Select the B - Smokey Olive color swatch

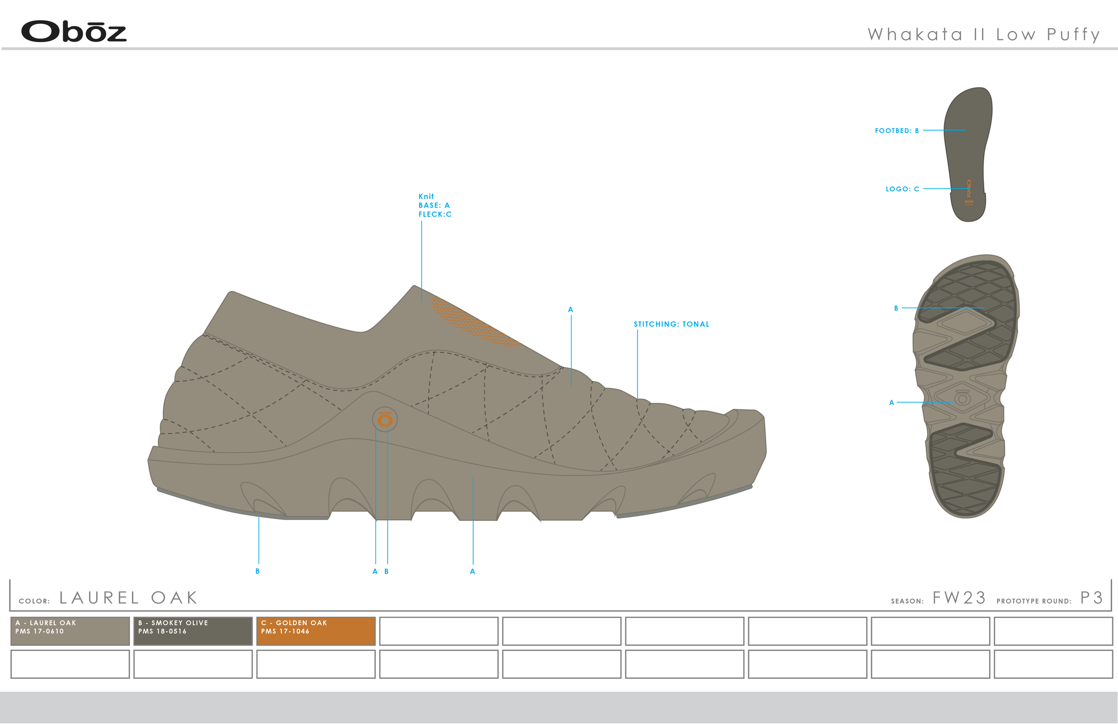click(x=193, y=631)
